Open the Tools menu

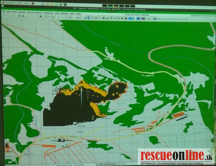coord(57,13)
